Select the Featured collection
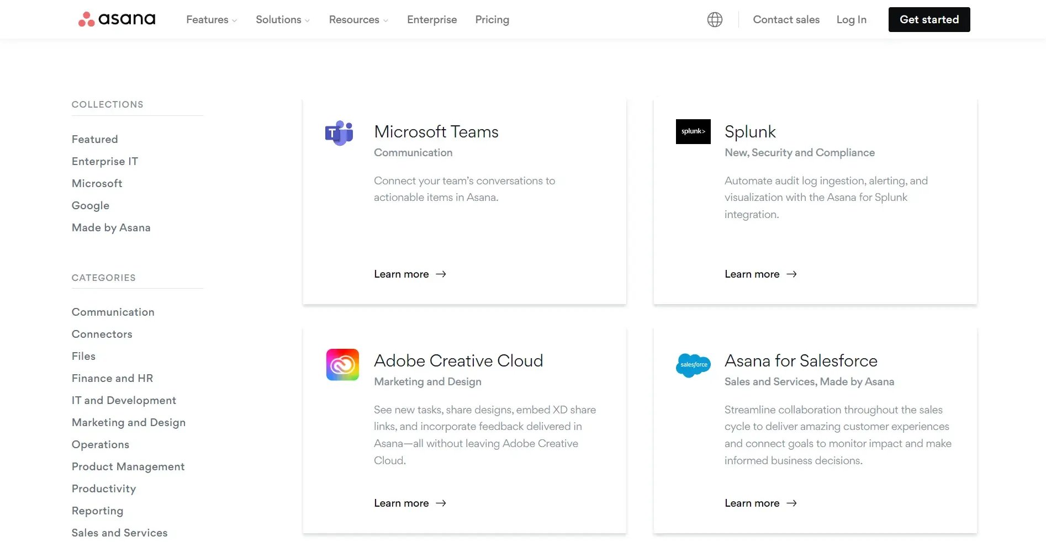The image size is (1046, 542). click(x=94, y=139)
